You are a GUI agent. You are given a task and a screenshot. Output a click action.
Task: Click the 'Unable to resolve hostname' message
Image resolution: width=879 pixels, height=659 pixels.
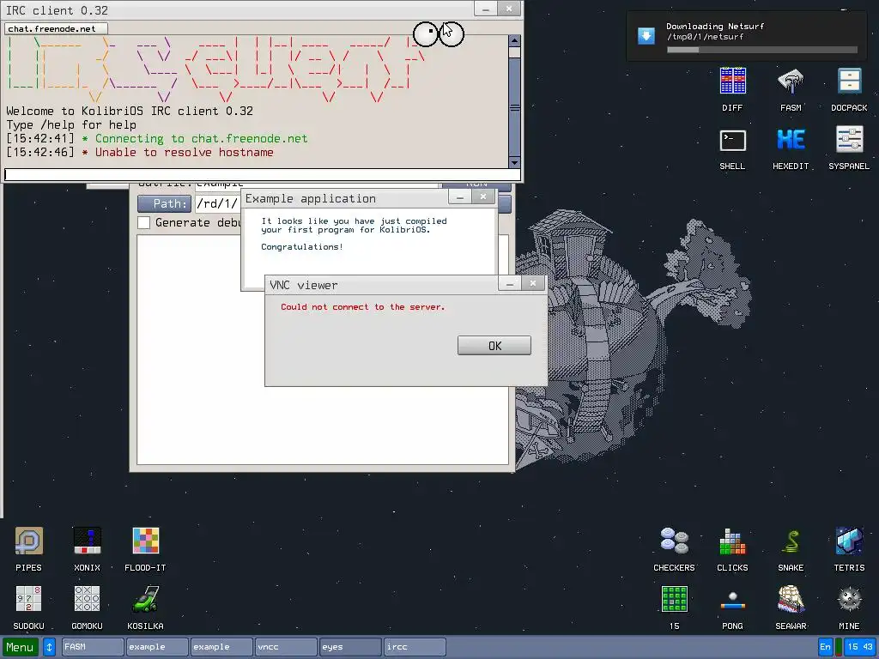click(x=185, y=153)
